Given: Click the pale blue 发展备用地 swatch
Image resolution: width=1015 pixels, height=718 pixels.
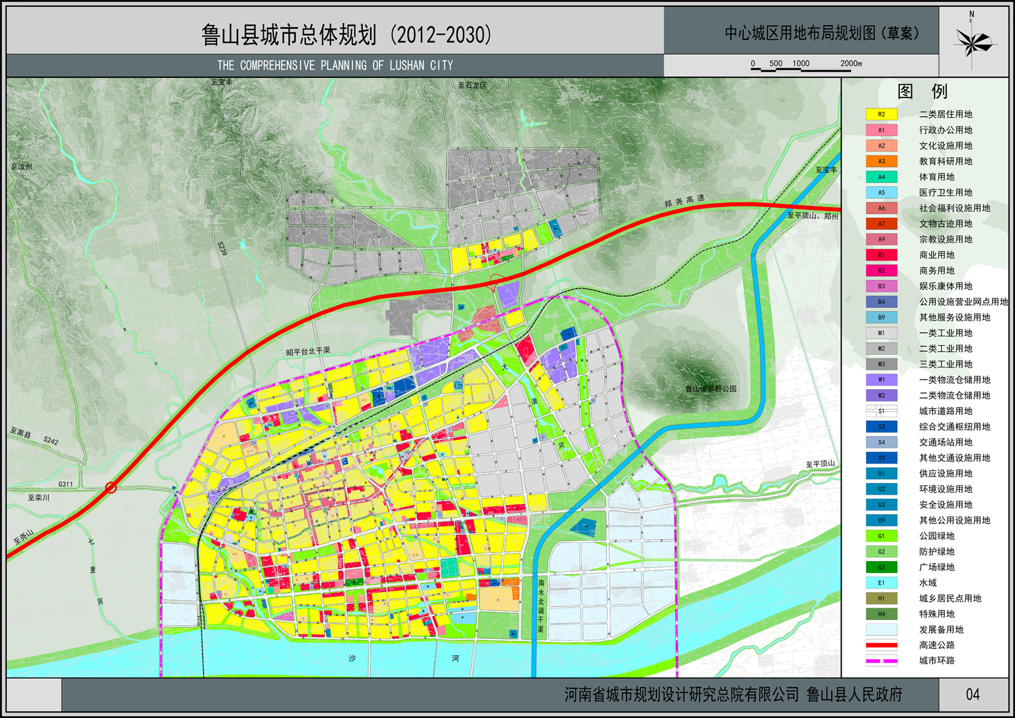Looking at the screenshot, I should click(881, 629).
